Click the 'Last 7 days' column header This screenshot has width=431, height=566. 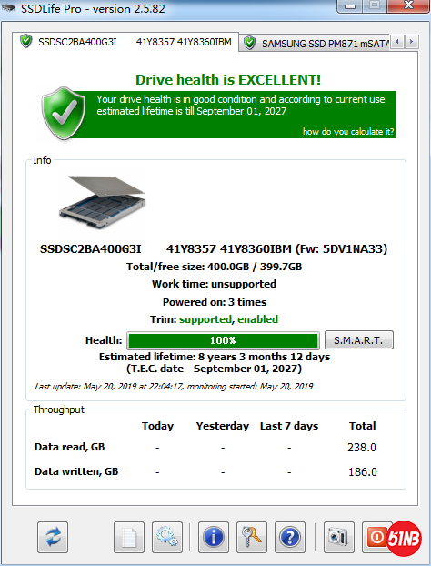[x=289, y=426]
